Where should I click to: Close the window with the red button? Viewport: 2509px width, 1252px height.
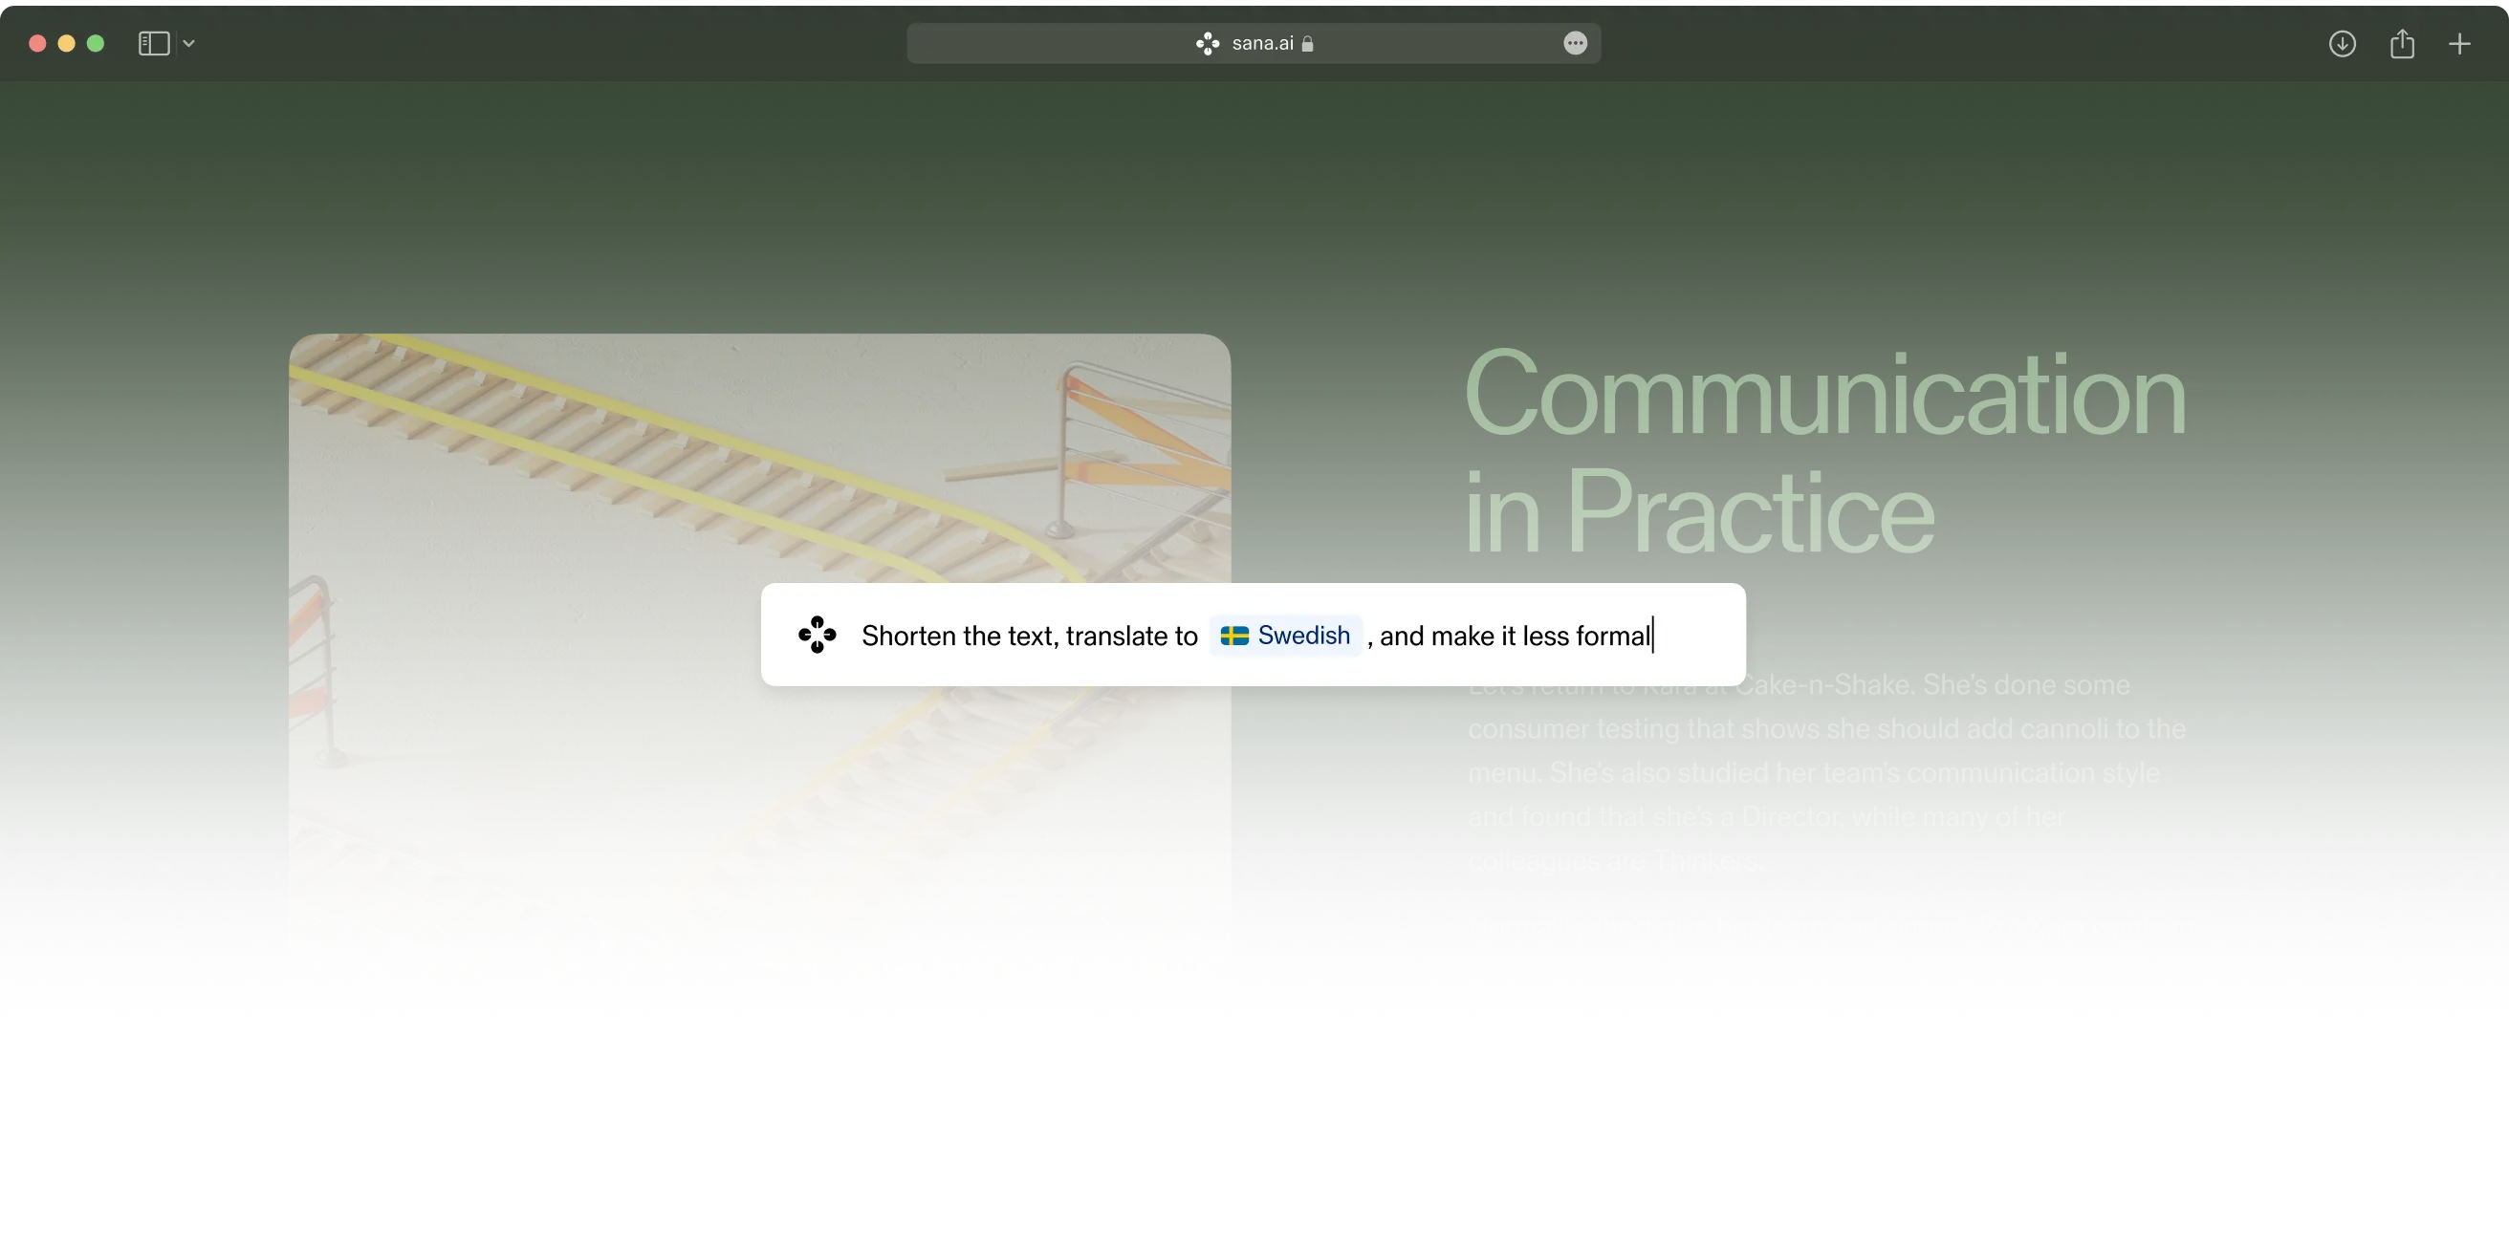37,44
